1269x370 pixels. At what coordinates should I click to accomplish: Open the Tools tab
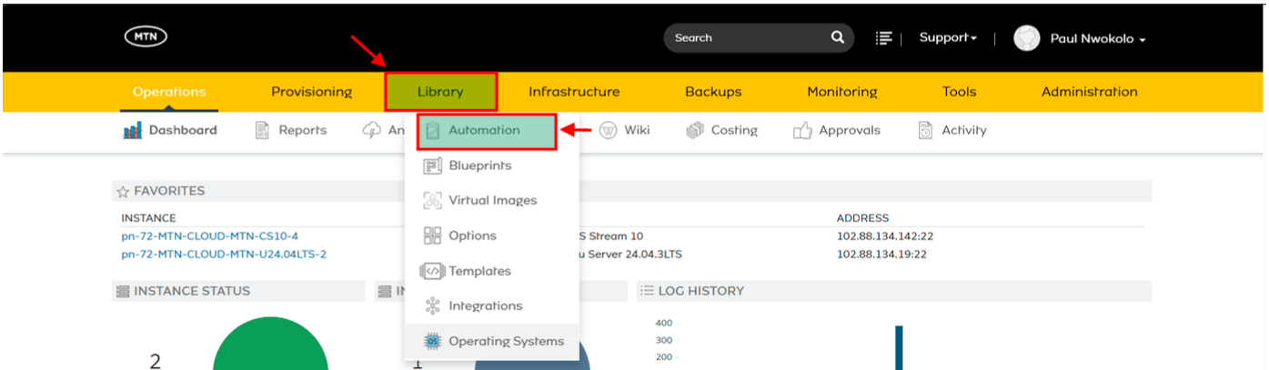click(959, 92)
